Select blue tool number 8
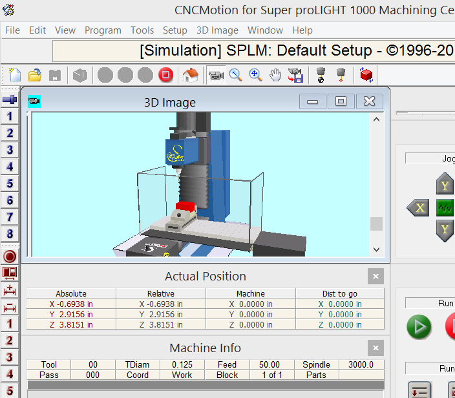This screenshot has height=398, width=455. pos(10,233)
